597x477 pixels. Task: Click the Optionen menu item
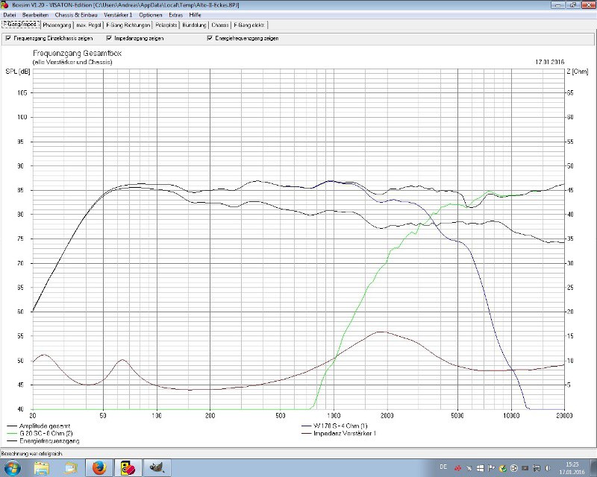click(x=150, y=15)
